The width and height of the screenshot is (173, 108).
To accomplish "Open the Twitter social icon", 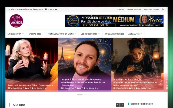I will coord(51,9).
